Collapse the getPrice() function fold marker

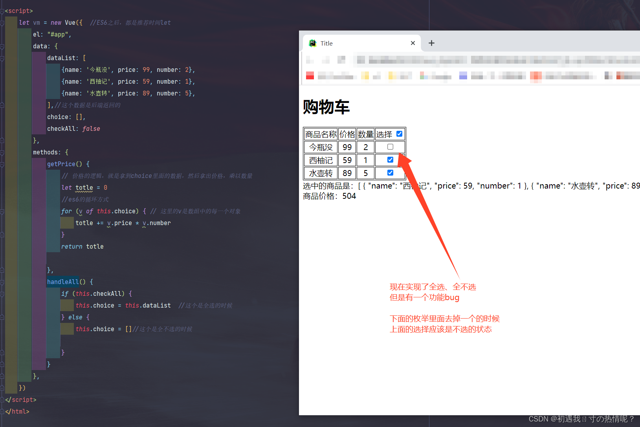pyautogui.click(x=2, y=164)
